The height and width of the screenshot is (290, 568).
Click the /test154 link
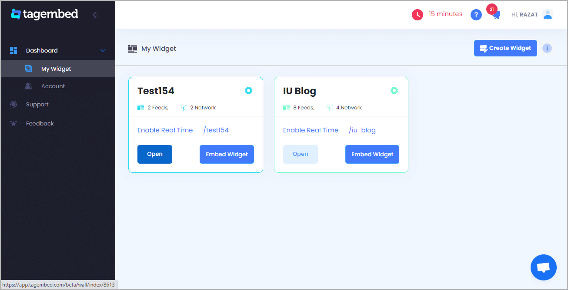pyautogui.click(x=216, y=130)
